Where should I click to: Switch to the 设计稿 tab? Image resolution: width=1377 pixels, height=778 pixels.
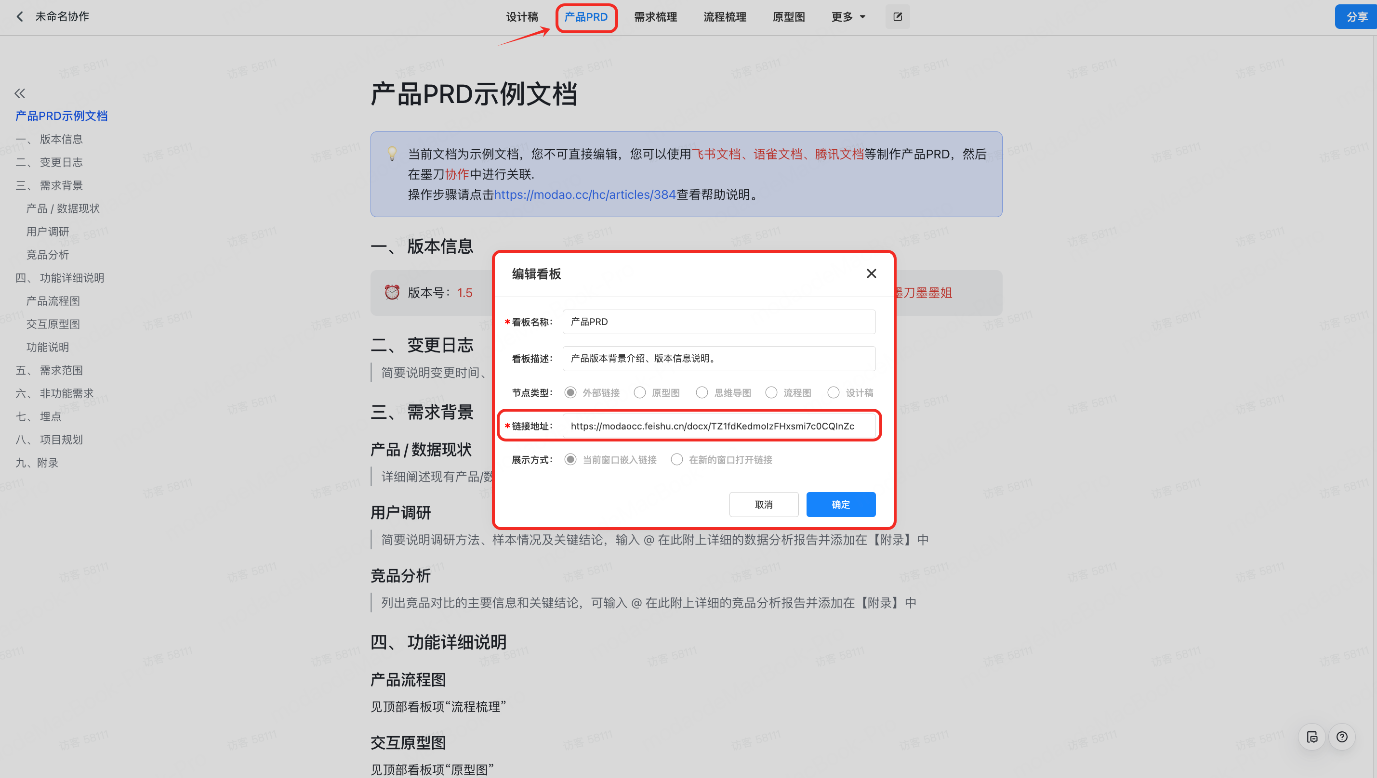[x=522, y=17]
